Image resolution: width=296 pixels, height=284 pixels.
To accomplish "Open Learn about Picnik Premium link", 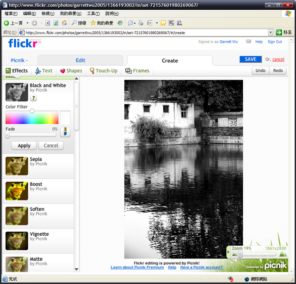I will click(137, 267).
